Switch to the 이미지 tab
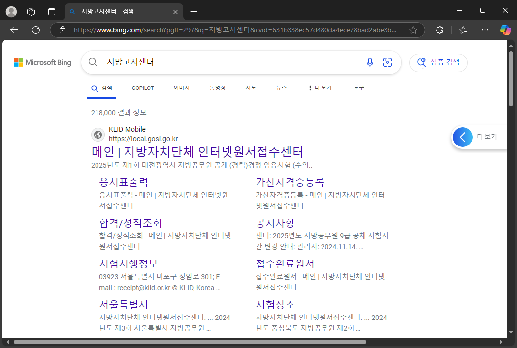The width and height of the screenshot is (517, 348). pos(182,88)
